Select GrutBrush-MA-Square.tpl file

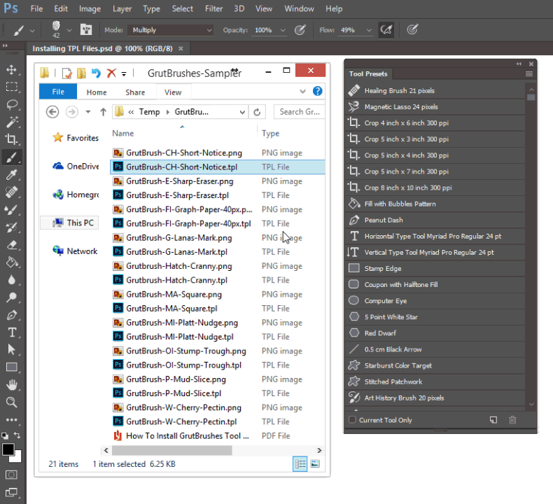coord(171,308)
